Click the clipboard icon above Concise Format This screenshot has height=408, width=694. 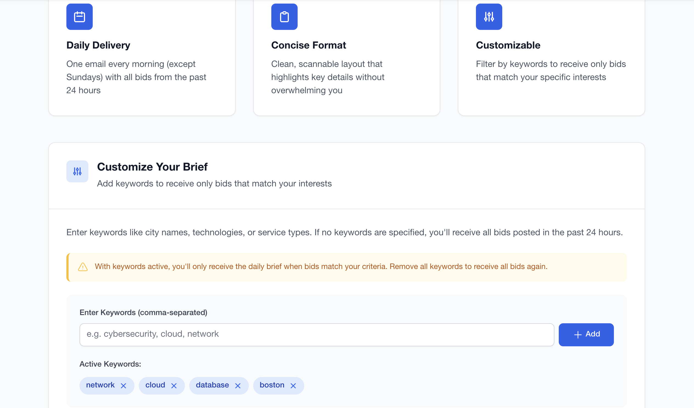(284, 17)
